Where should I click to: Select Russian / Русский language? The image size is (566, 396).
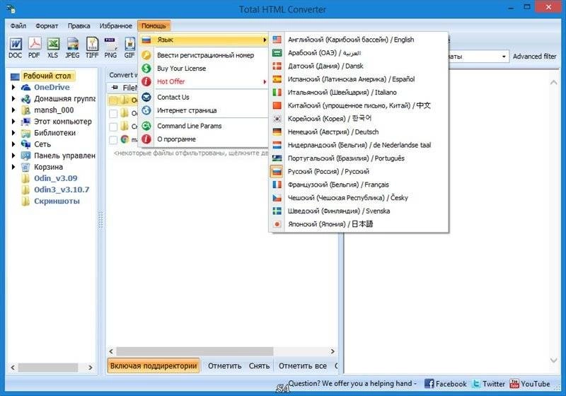coord(359,171)
